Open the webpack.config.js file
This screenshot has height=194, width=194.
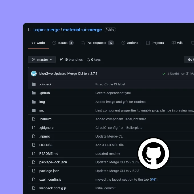(53, 188)
